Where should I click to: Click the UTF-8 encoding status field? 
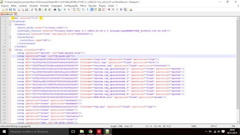coord(213,126)
